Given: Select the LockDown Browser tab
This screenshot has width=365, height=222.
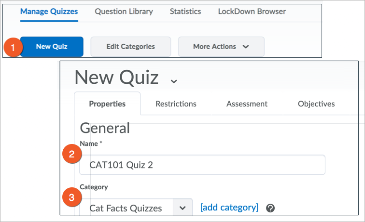Looking at the screenshot, I should pyautogui.click(x=252, y=12).
